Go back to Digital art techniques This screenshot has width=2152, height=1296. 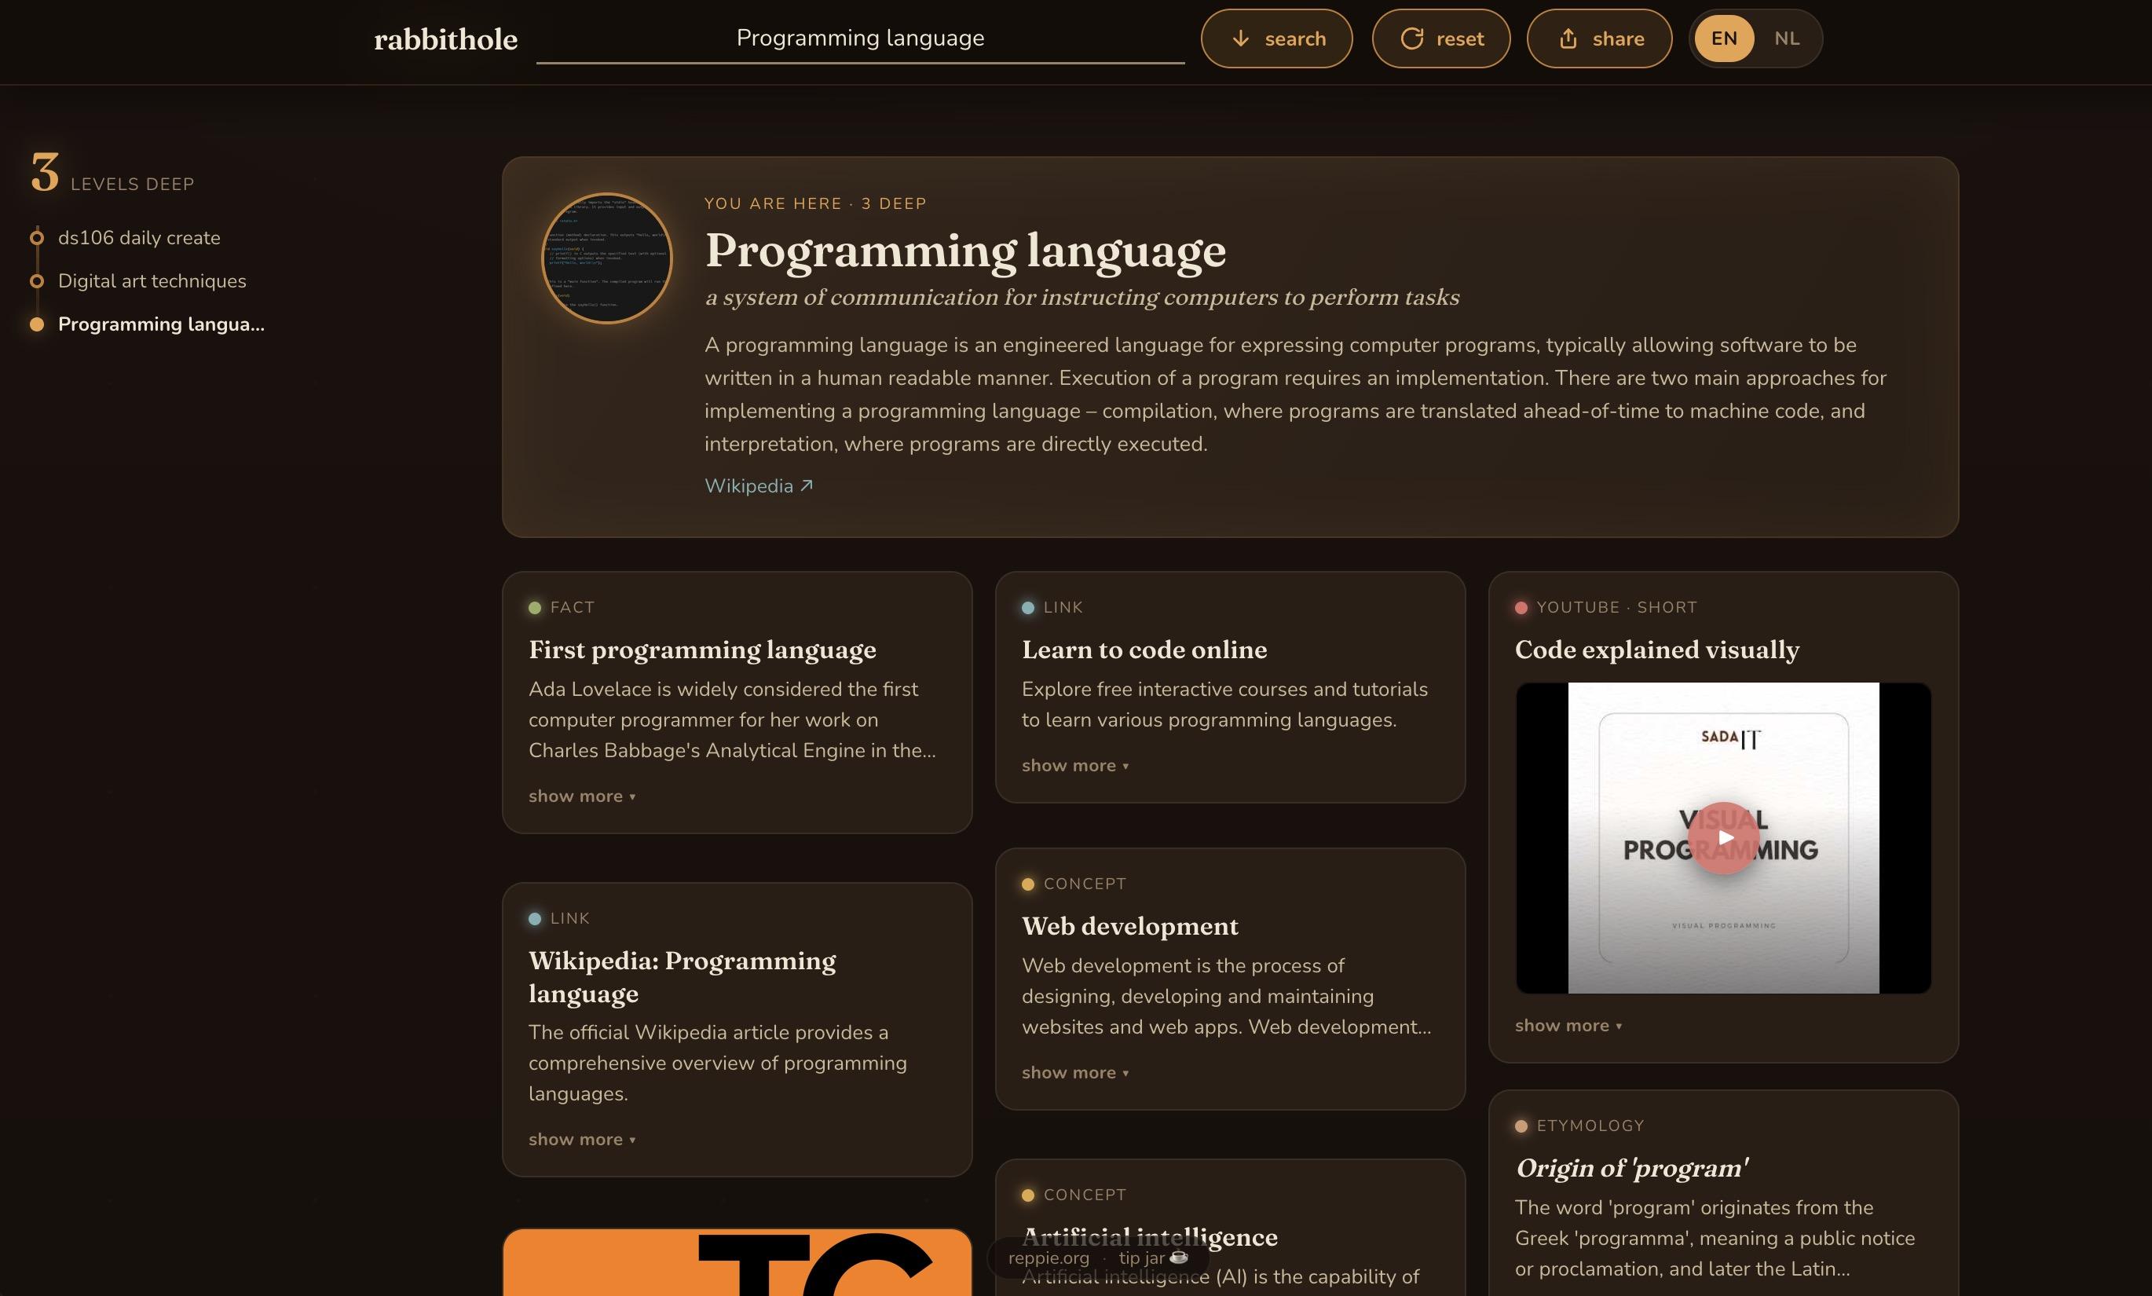click(x=152, y=281)
